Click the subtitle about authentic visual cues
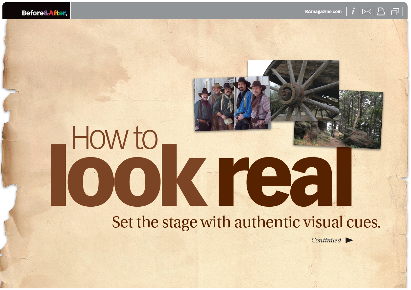The width and height of the screenshot is (411, 290). pos(246,222)
